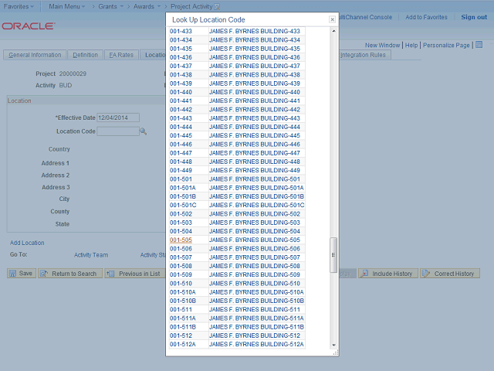Click the lookup list scroll up arrow
The image size is (494, 371).
click(x=333, y=31)
